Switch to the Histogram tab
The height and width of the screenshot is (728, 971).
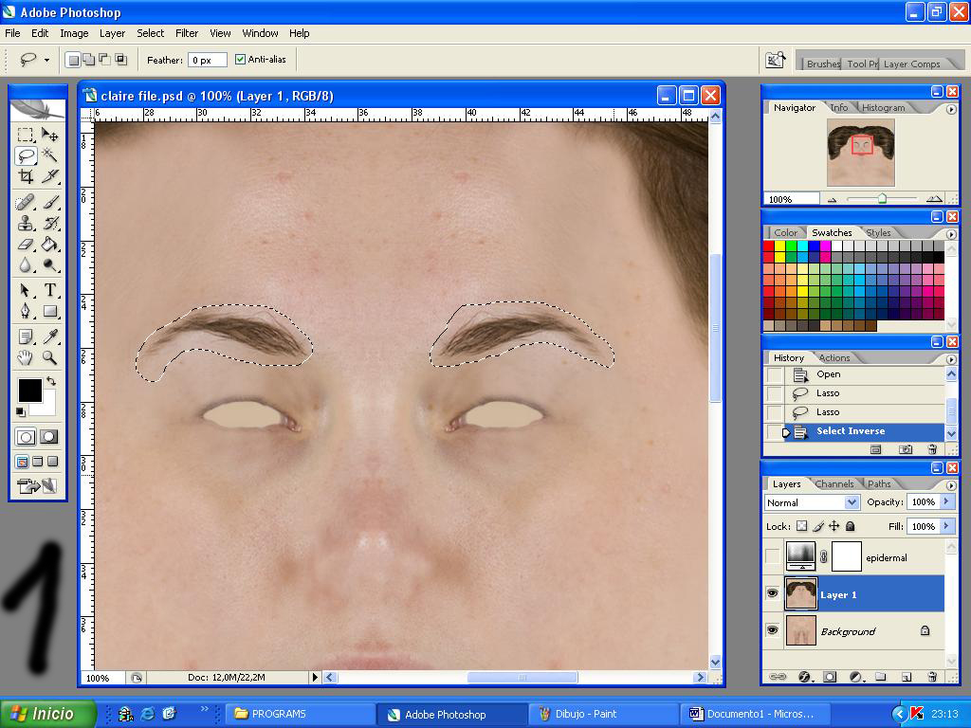click(x=883, y=107)
